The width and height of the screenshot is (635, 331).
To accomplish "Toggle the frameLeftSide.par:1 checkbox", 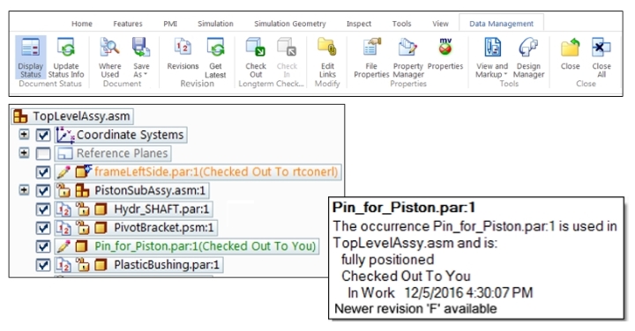I will point(43,173).
